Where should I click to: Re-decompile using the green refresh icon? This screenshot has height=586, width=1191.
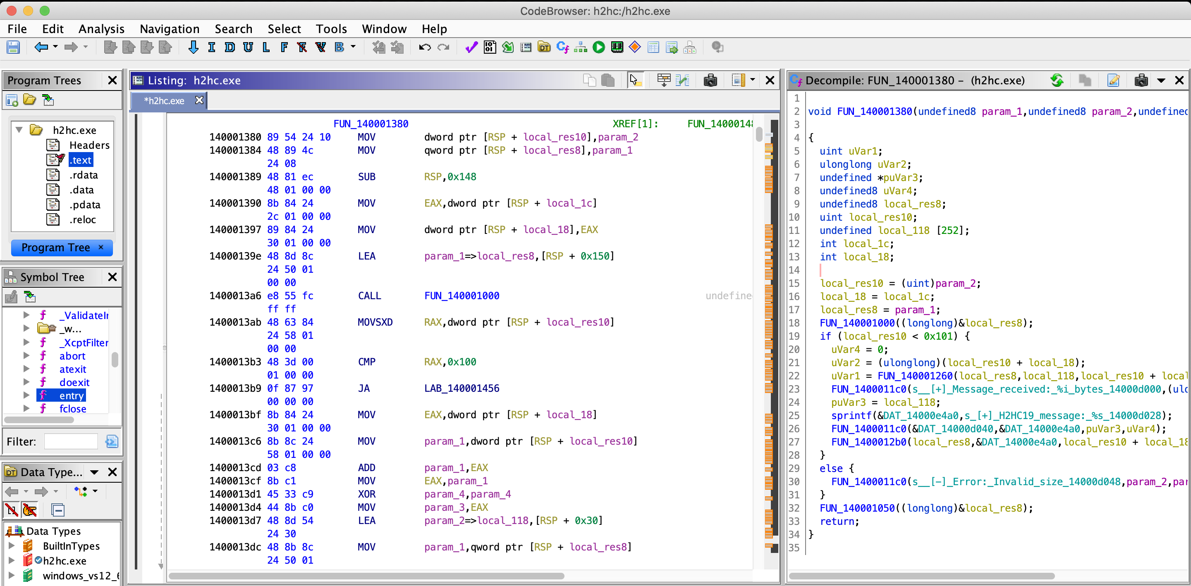(x=1057, y=81)
